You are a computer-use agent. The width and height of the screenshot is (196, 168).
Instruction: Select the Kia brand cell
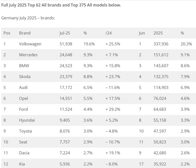point(22,164)
